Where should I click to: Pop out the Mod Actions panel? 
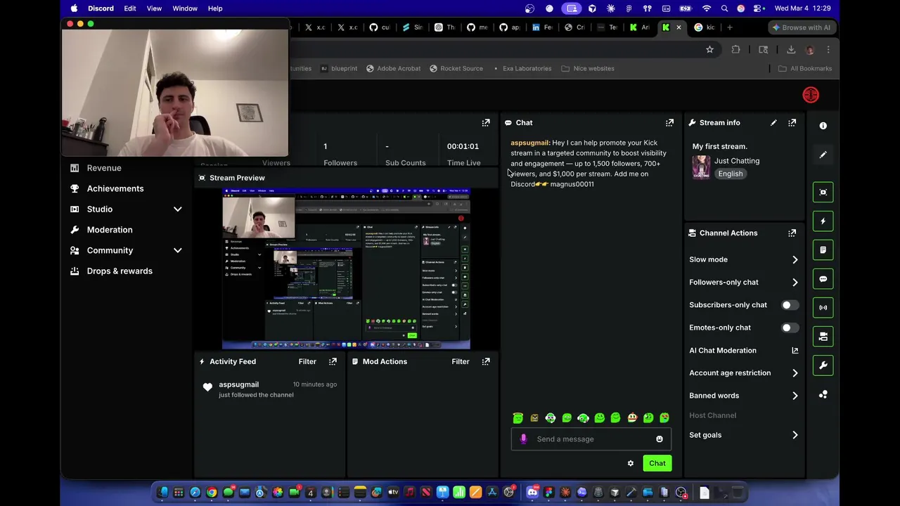pyautogui.click(x=486, y=361)
